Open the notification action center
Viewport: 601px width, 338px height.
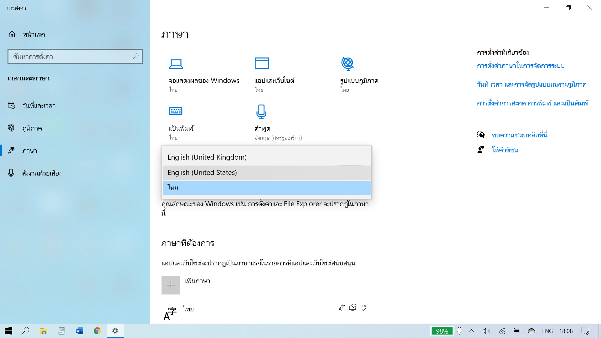(585, 331)
